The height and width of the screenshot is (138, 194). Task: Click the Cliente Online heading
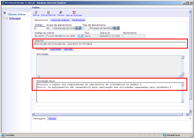(17, 15)
